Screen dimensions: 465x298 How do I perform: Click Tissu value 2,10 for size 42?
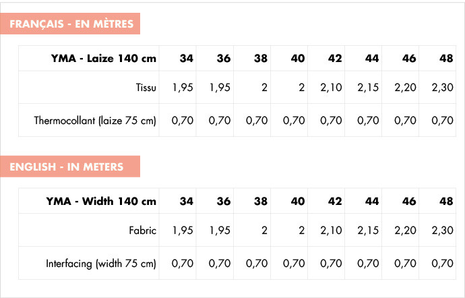[x=331, y=88]
